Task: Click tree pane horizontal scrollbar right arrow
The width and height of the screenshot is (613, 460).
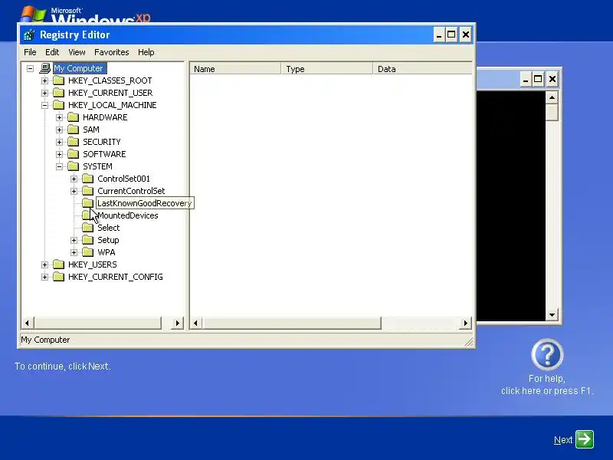Action: (178, 323)
